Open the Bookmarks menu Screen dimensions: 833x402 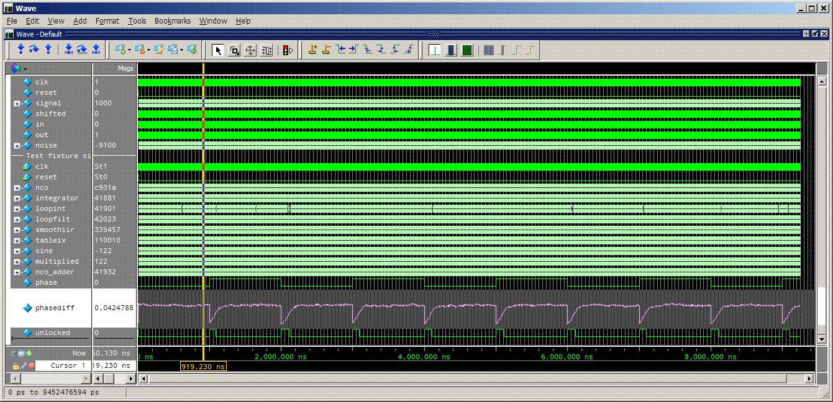(173, 20)
